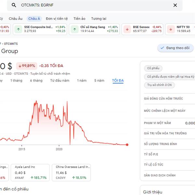Select the Châu Á market tab

click(x=34, y=19)
